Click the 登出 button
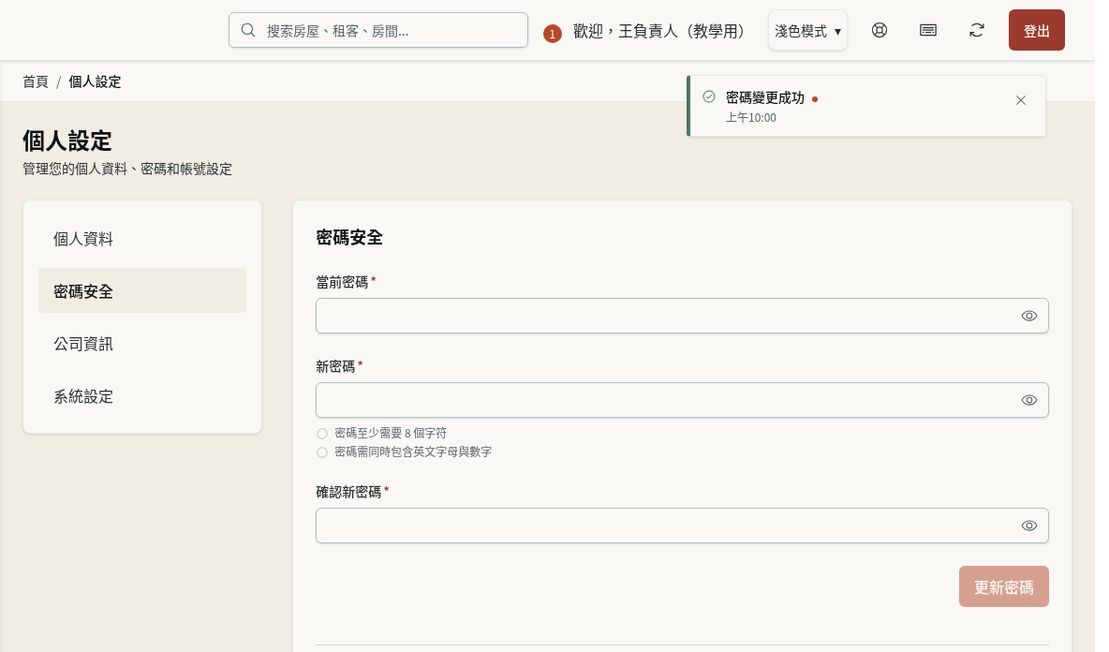Image resolution: width=1109 pixels, height=652 pixels. point(1036,30)
